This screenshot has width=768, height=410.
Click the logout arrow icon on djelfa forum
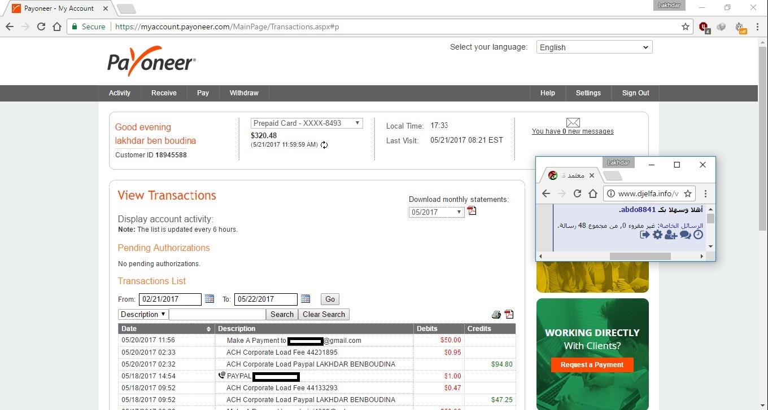(645, 235)
